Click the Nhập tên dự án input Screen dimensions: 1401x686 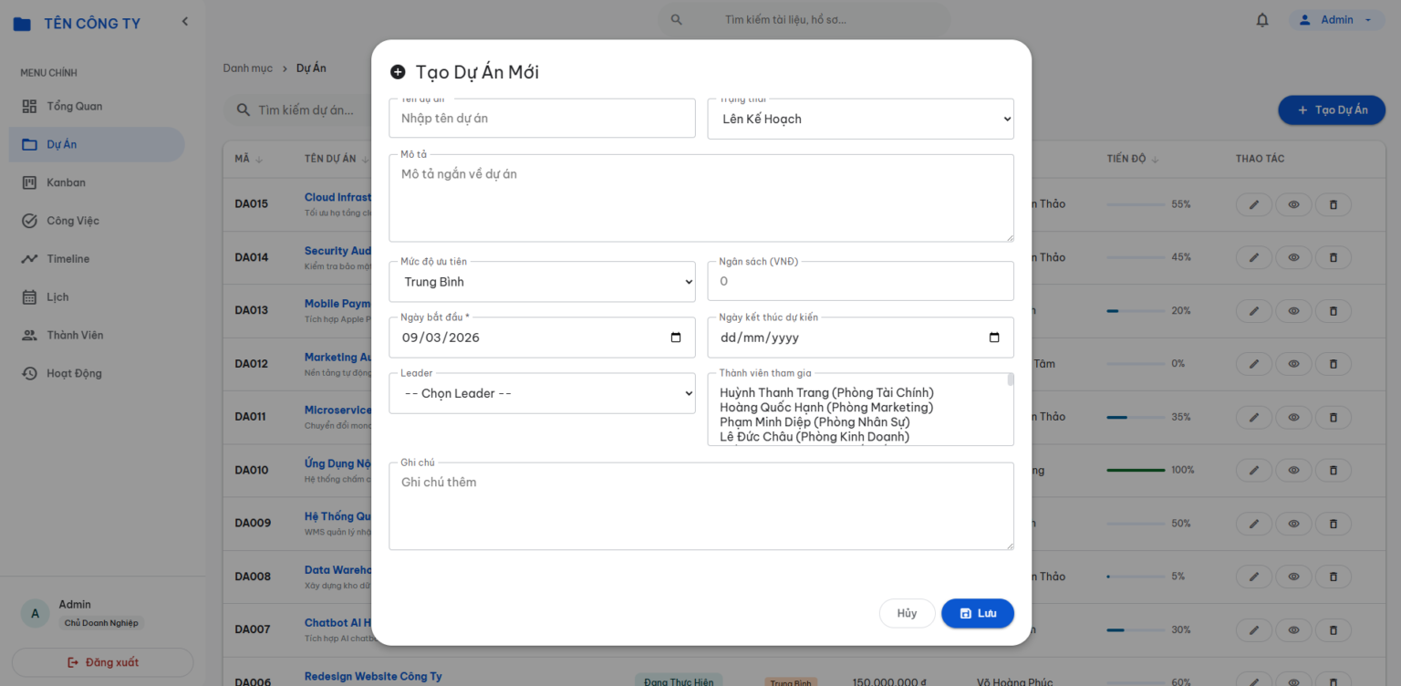point(542,119)
